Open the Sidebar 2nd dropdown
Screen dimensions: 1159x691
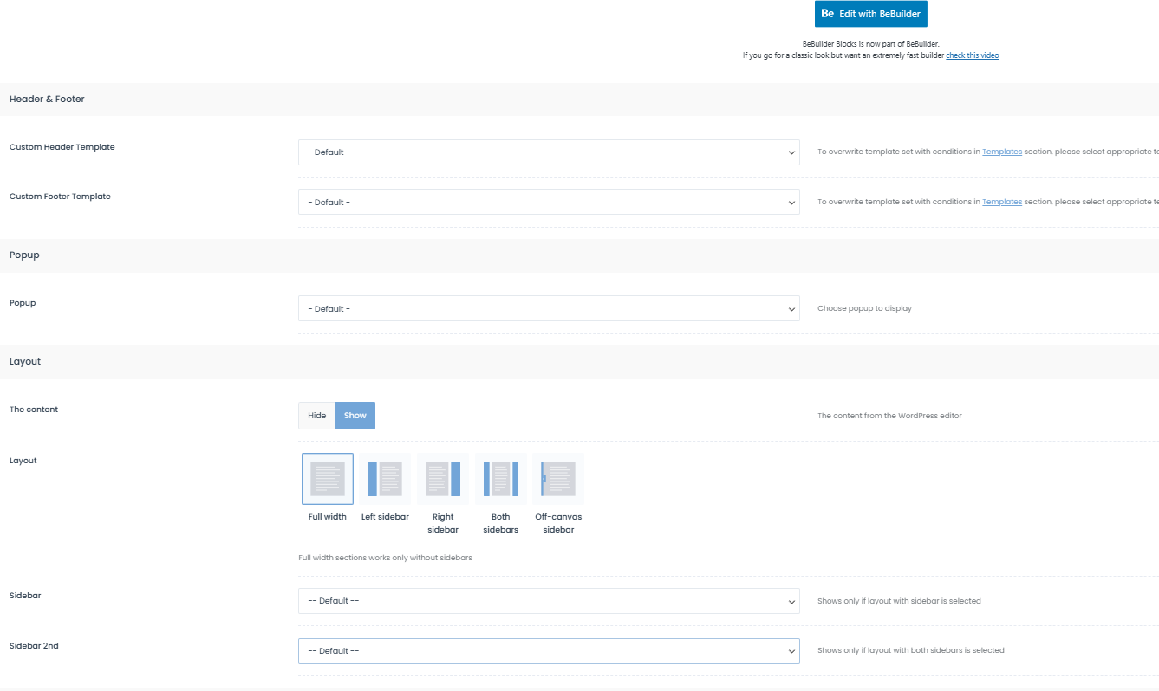coord(549,651)
